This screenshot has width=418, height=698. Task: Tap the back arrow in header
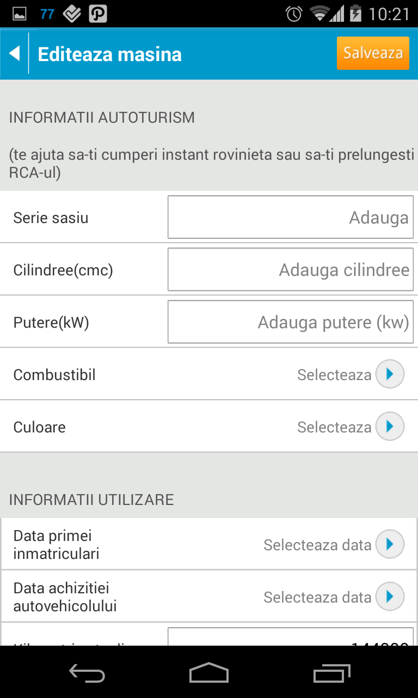point(15,53)
